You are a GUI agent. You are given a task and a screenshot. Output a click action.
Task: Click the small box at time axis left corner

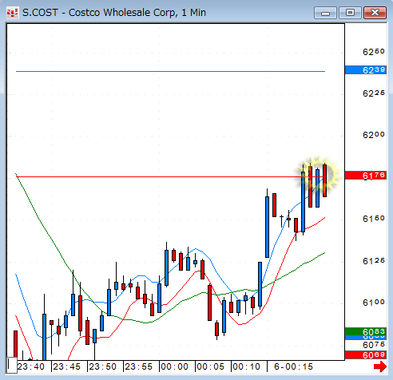12,366
